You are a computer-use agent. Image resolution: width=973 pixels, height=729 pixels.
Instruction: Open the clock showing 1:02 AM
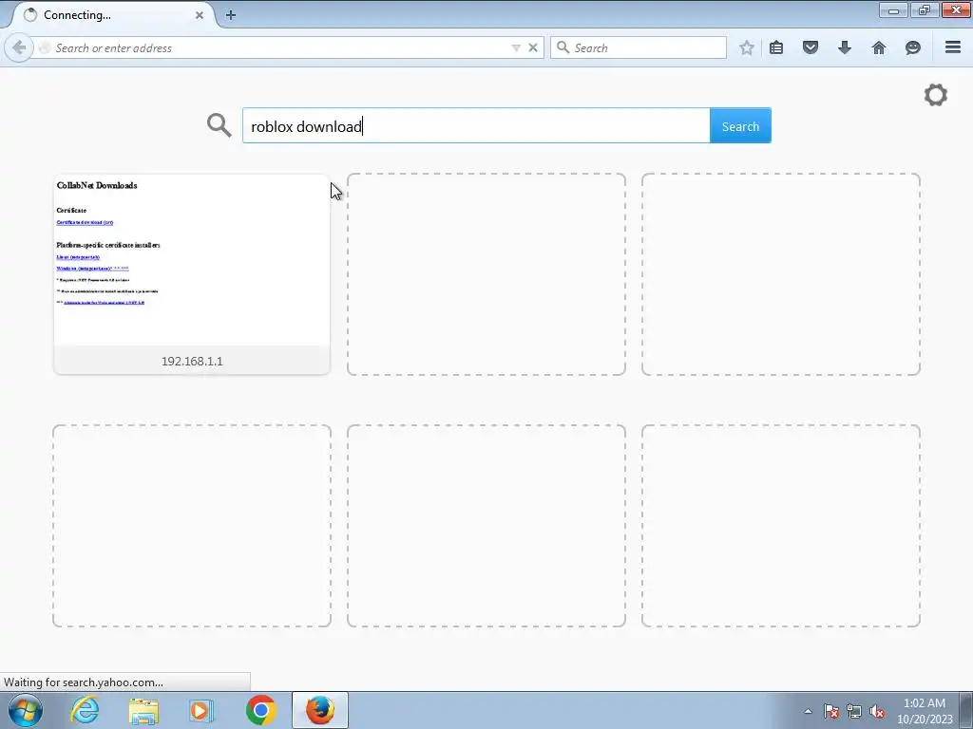coord(925,711)
